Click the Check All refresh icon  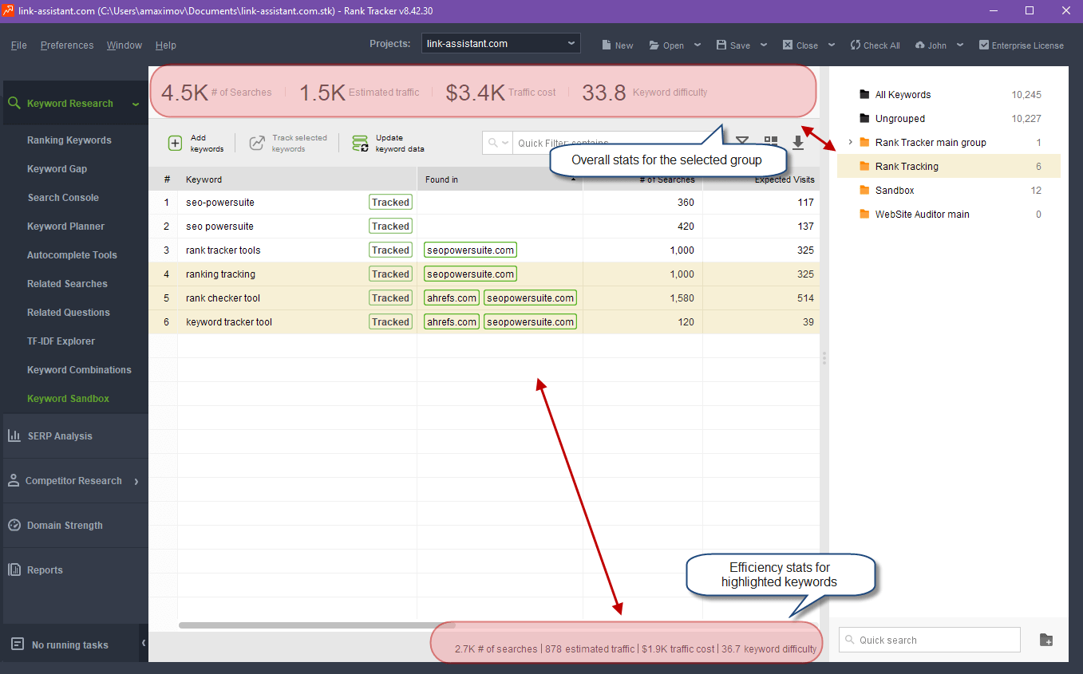pos(856,45)
